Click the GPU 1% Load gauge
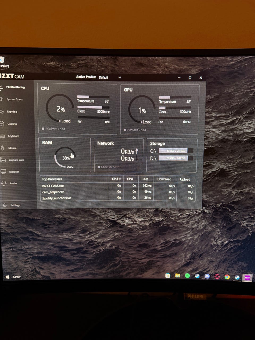Viewport: 255px width, 340px height. [142, 110]
